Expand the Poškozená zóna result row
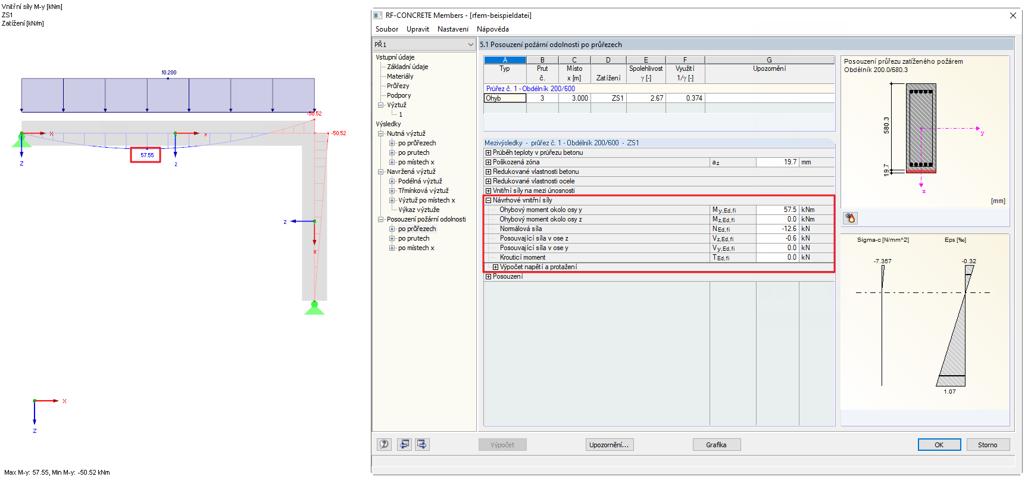Screen dimensions: 1028x480 pos(488,162)
